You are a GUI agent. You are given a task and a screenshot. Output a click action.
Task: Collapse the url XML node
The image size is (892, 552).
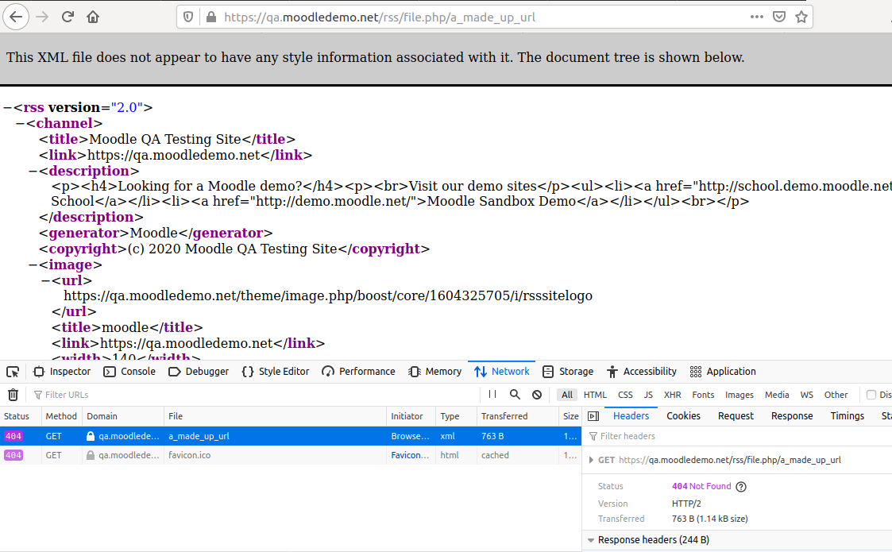pos(45,280)
